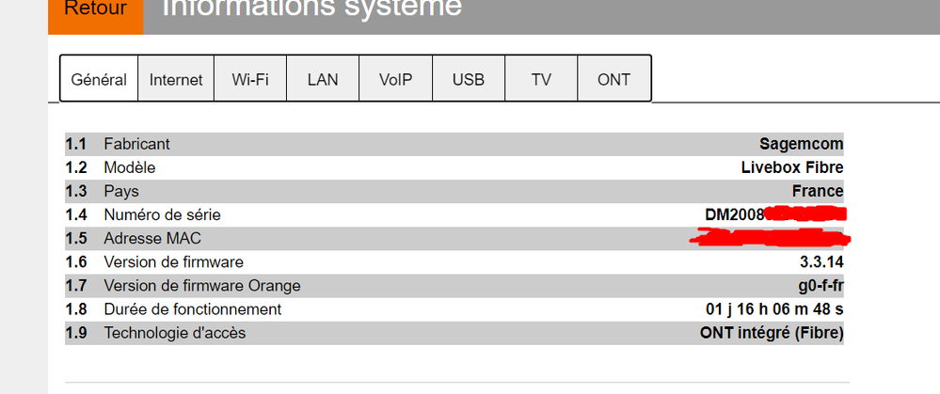Select the Fabricant row label

coord(136,144)
